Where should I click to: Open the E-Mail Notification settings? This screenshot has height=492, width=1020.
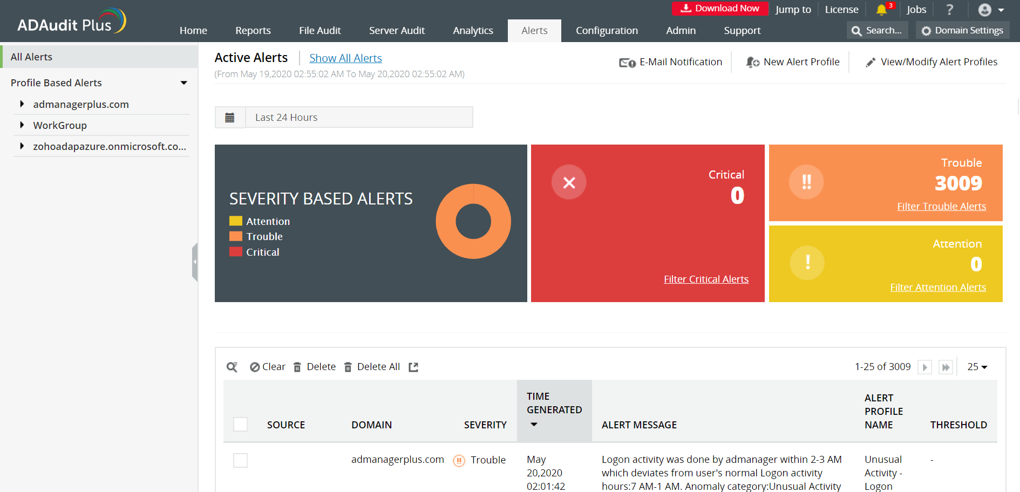(x=671, y=61)
